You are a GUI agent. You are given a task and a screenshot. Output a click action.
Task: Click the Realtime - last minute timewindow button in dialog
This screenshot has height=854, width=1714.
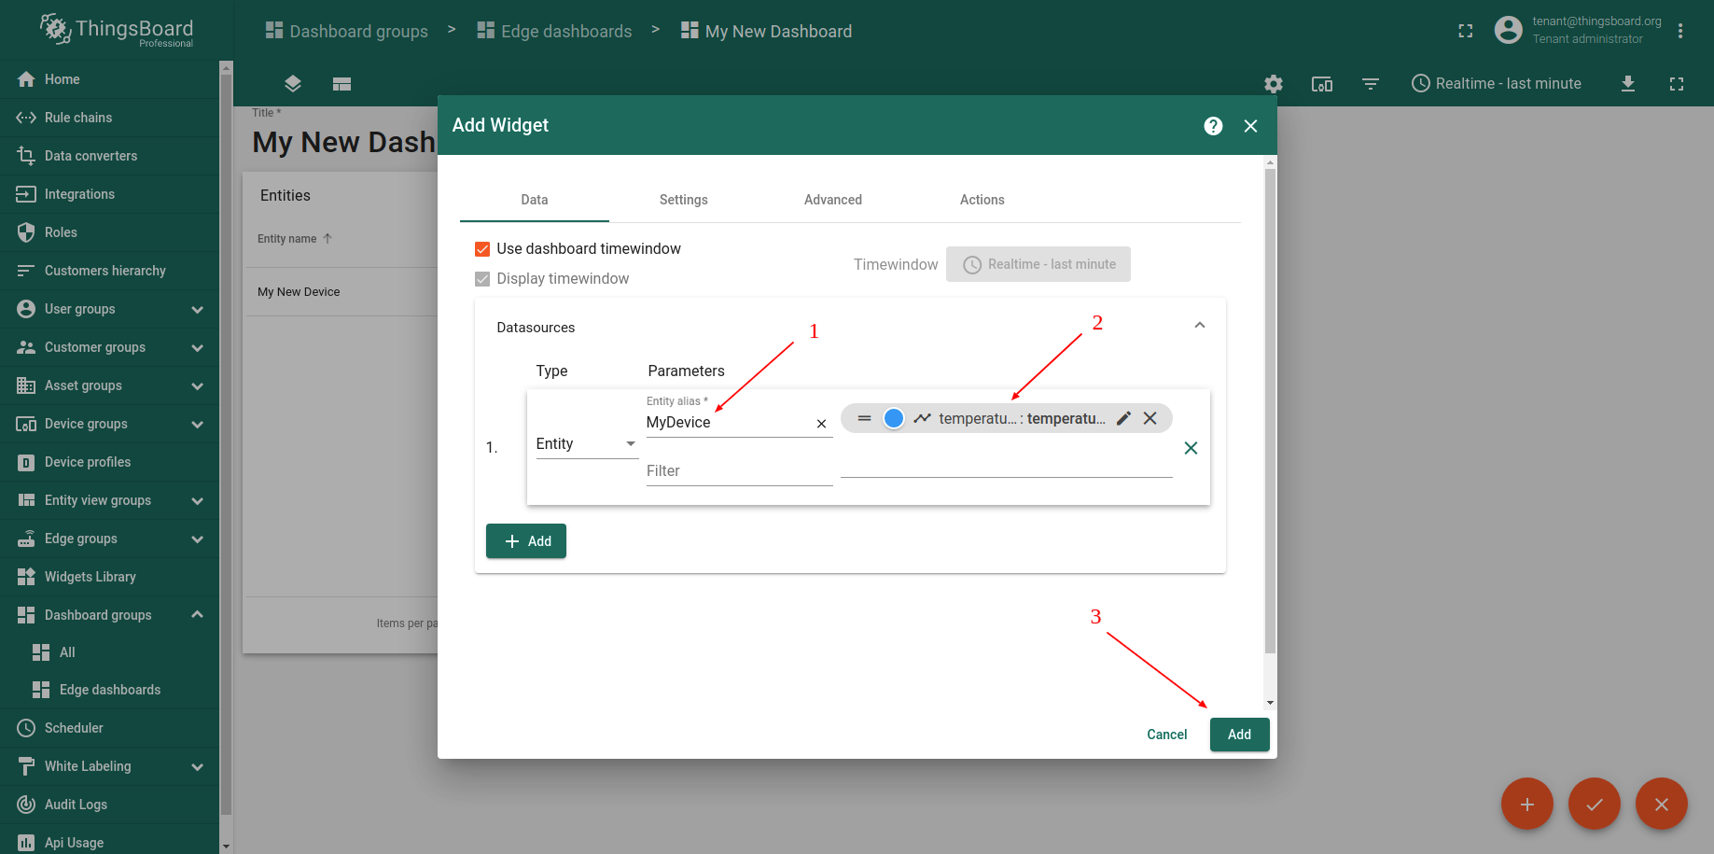pos(1038,264)
